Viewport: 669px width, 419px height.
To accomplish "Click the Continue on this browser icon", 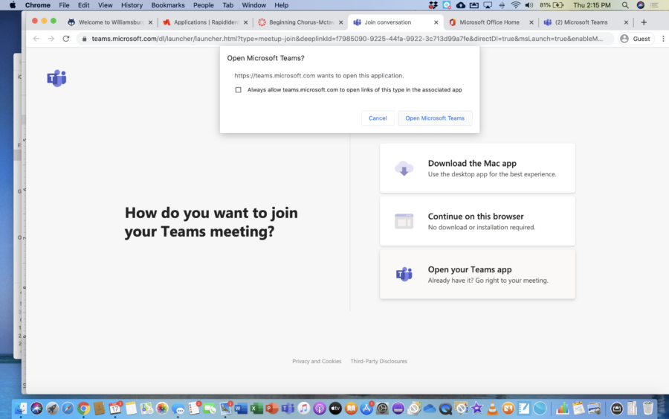I will [x=404, y=221].
